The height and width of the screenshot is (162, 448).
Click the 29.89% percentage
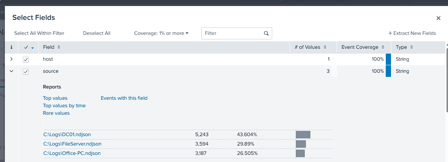point(246,144)
